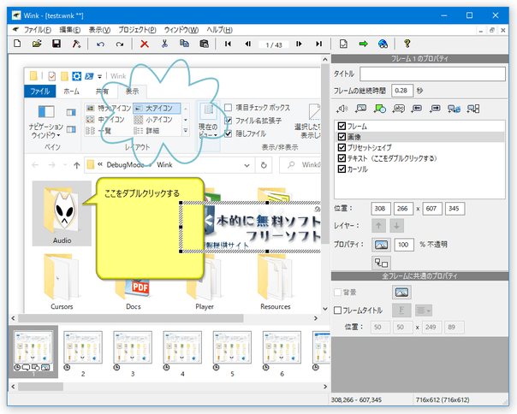517x414 pixels.
Task: Click the layer up arrow button
Action: [x=378, y=226]
